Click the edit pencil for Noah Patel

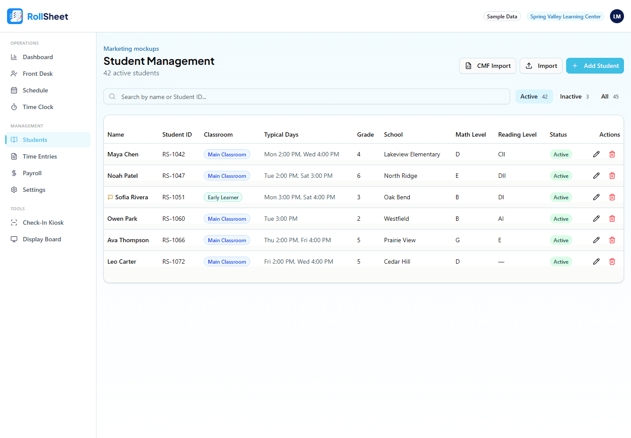tap(596, 176)
